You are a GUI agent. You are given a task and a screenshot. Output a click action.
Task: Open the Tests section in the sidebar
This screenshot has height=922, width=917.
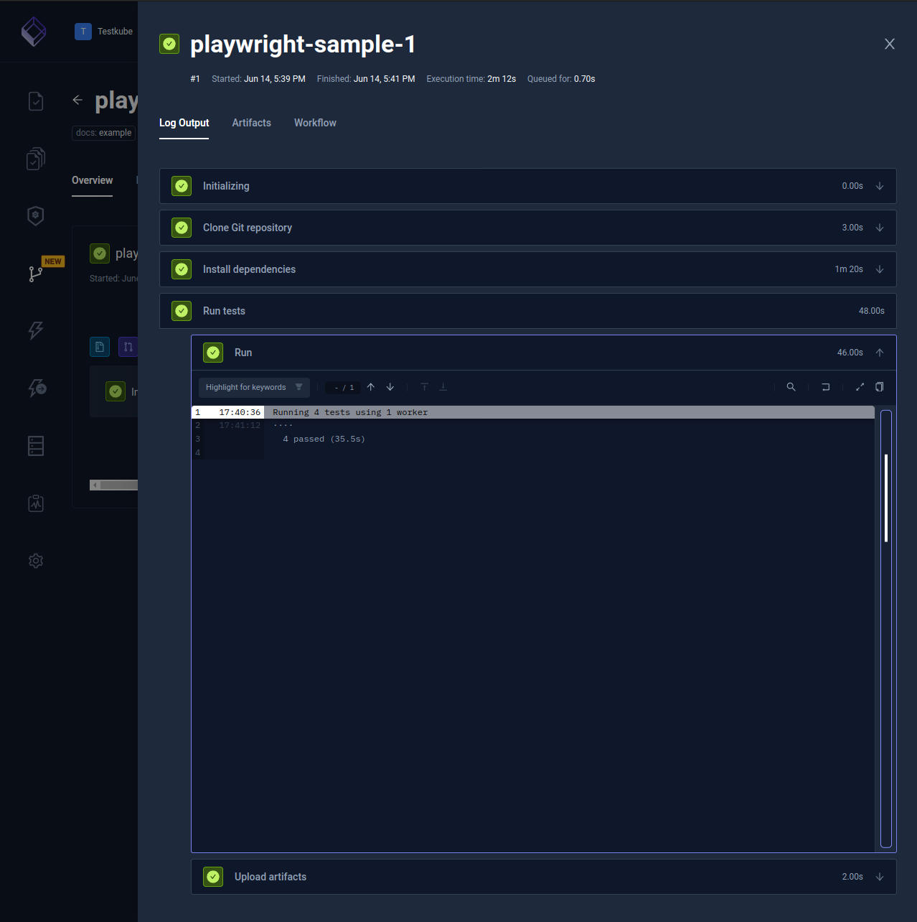click(36, 101)
